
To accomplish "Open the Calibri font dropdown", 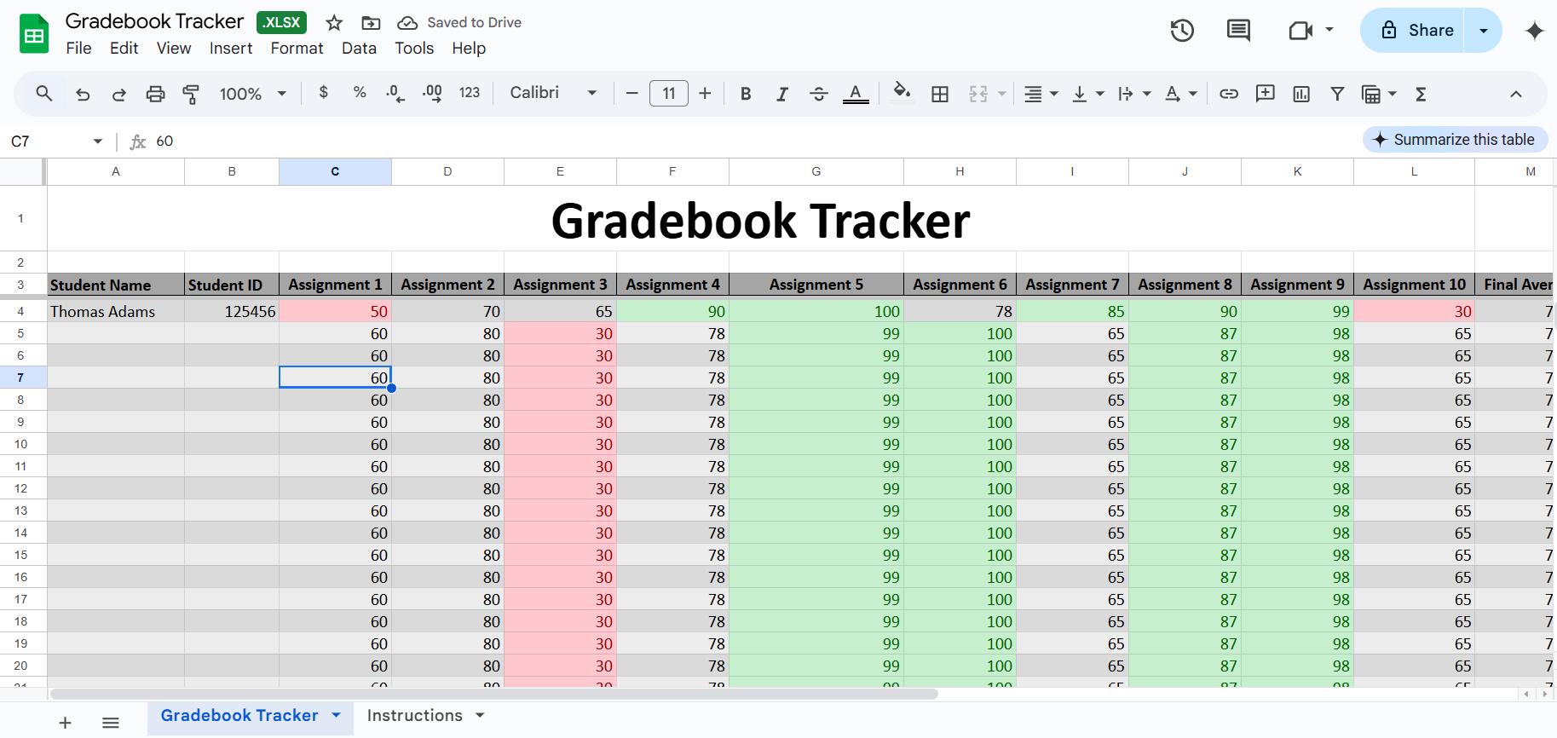I will [553, 93].
